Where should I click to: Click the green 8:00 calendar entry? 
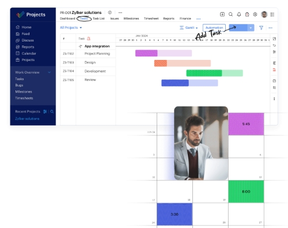pyautogui.click(x=246, y=192)
